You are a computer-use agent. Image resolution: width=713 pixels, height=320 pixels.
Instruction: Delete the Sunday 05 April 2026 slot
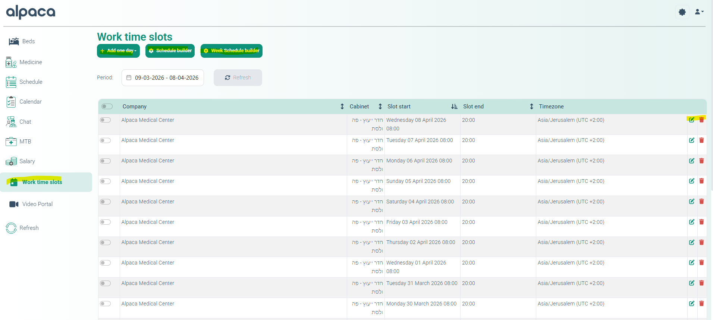point(701,181)
